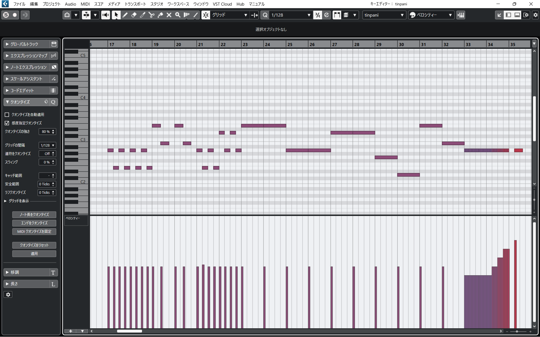Open the snap type グリッド dropdown
This screenshot has height=337, width=540.
pyautogui.click(x=230, y=15)
